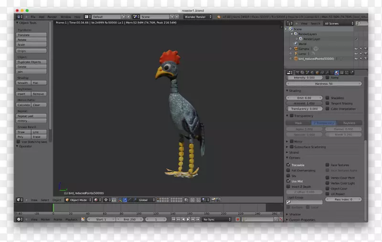Viewport: 382px width, 242px height.
Task: Toggle the Use Mist checkbox
Action: tap(288, 181)
